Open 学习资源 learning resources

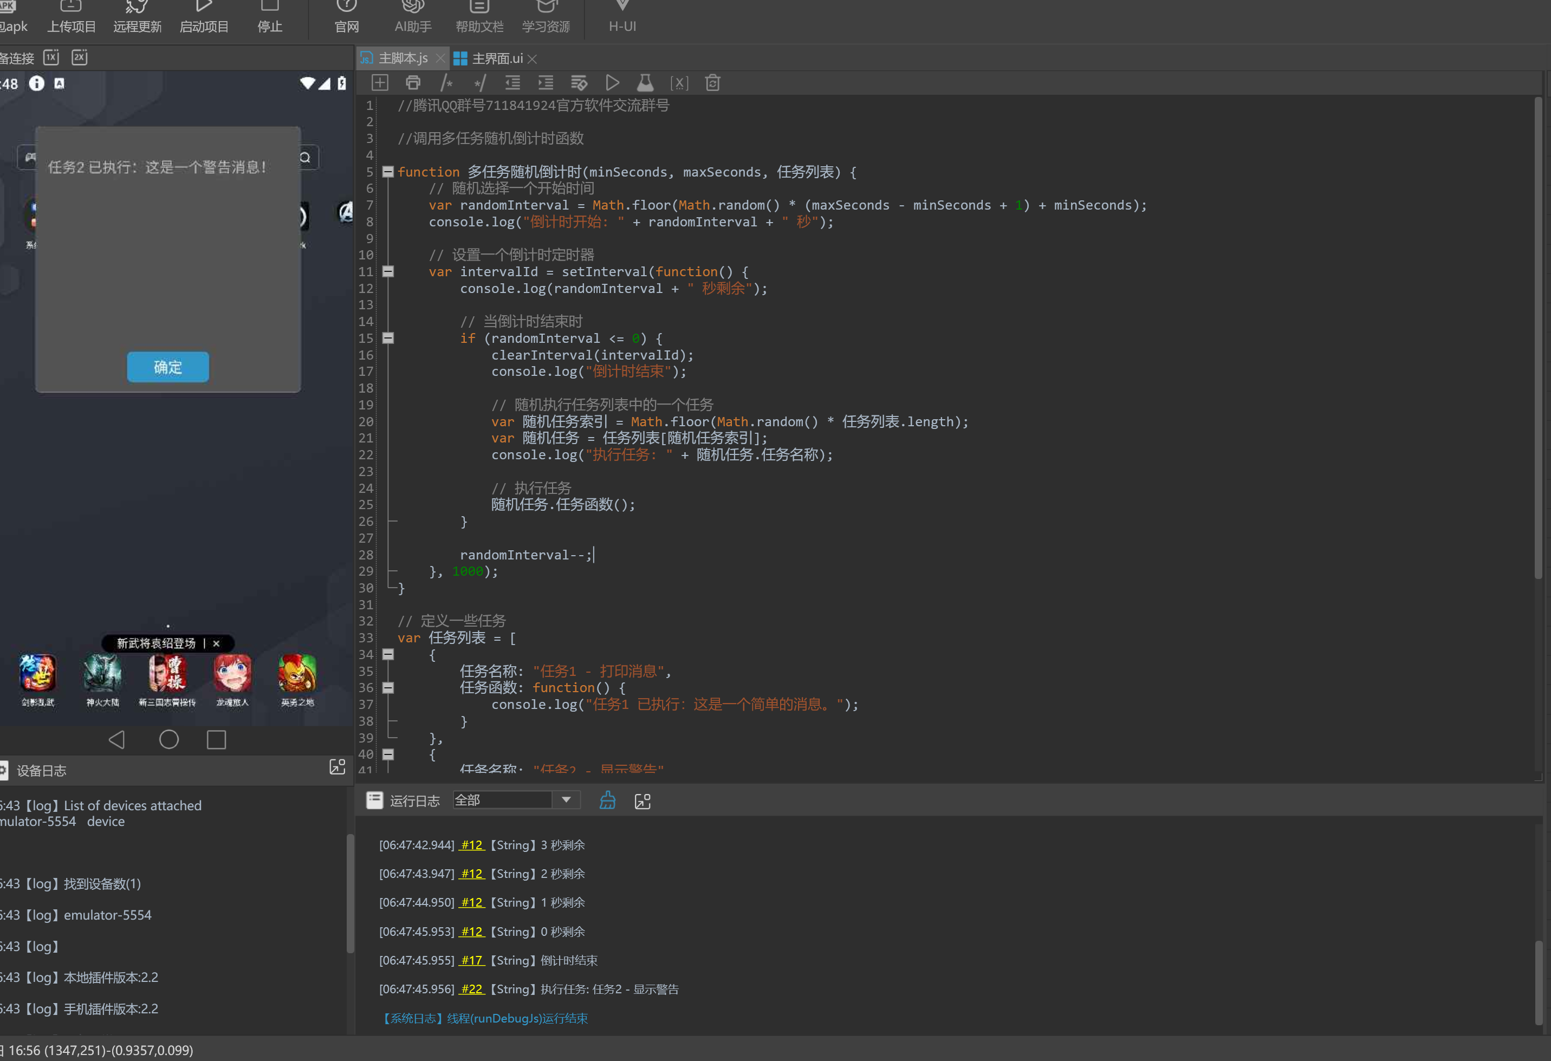tap(546, 18)
